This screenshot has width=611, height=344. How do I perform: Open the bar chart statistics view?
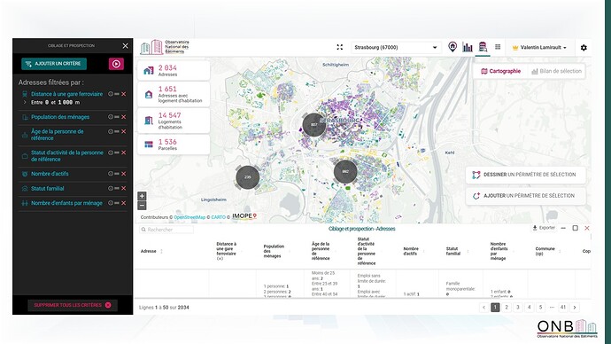(468, 47)
